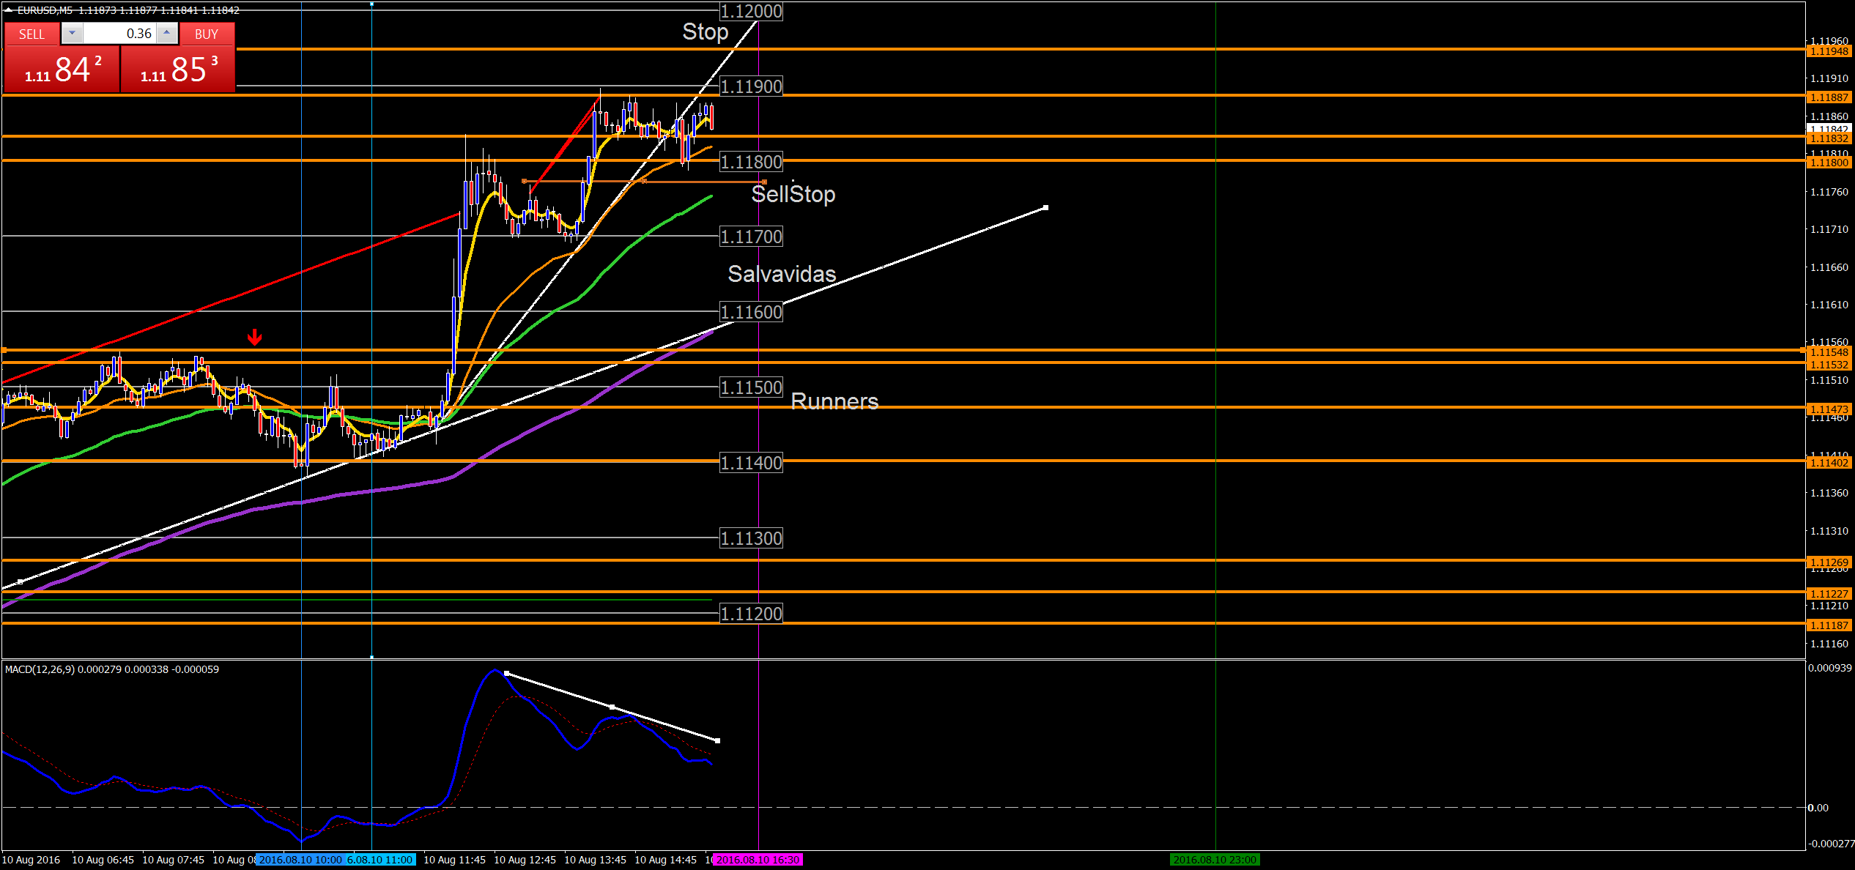Click the 0.36 volume input field
The width and height of the screenshot is (1855, 870).
pos(119,34)
